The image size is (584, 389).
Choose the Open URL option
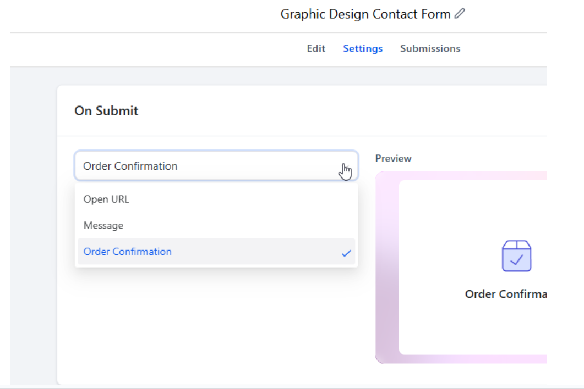pos(106,199)
